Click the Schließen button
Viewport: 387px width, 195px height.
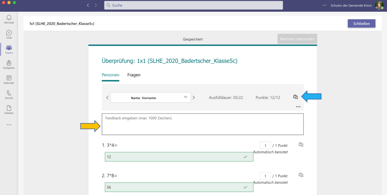click(361, 23)
